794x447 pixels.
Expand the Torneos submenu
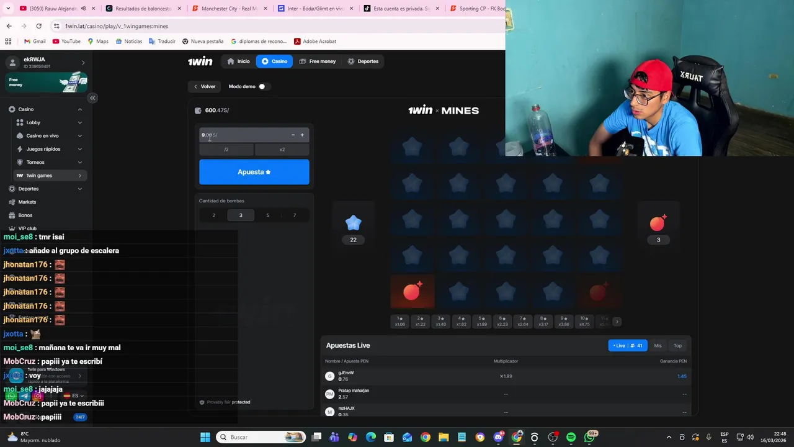80,163
